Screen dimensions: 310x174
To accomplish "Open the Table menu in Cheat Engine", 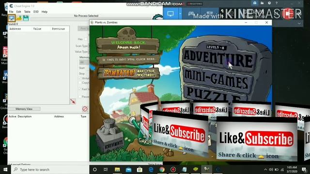I will click(x=27, y=12).
